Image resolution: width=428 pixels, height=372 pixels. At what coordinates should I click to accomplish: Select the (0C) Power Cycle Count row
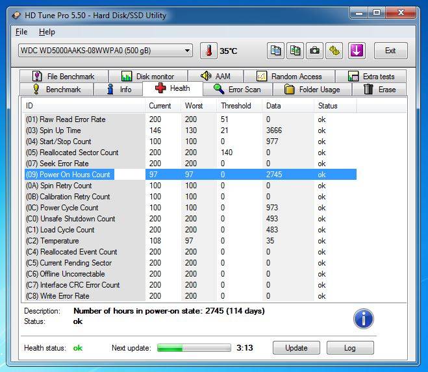tap(190, 208)
